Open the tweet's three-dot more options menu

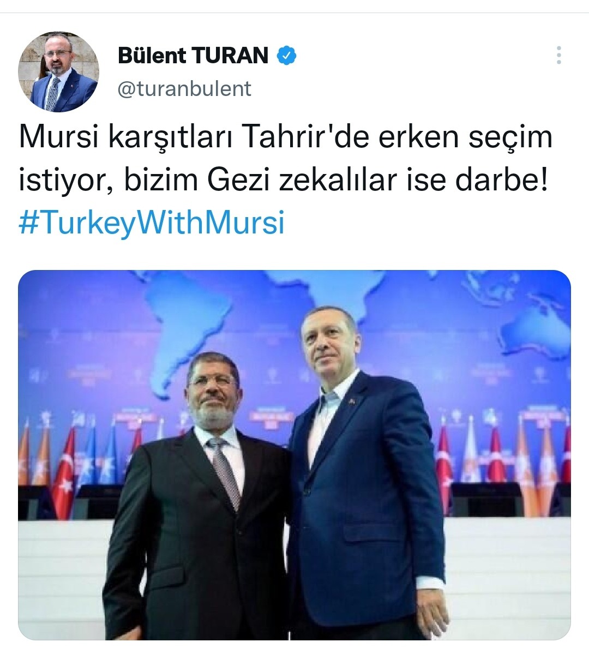point(558,55)
